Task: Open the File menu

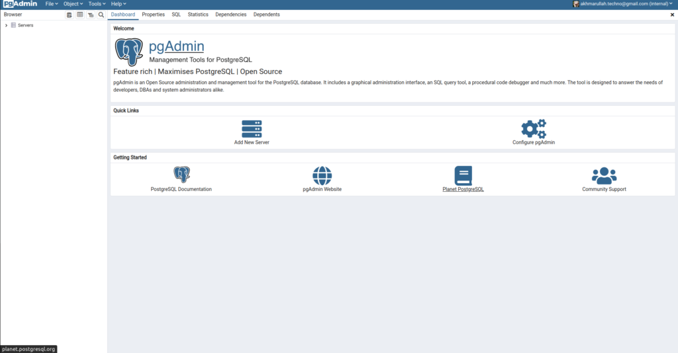Action: coord(52,4)
